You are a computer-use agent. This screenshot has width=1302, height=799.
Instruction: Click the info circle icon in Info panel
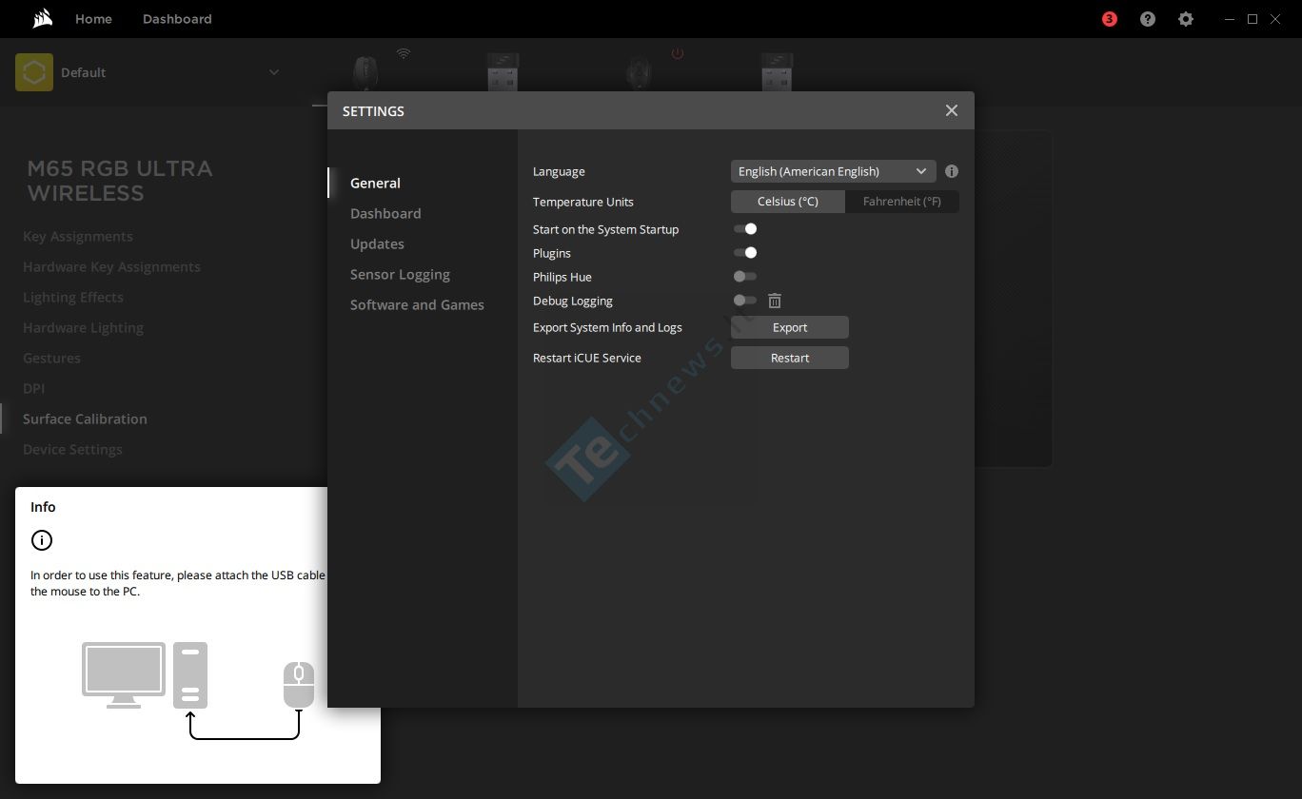click(x=42, y=540)
